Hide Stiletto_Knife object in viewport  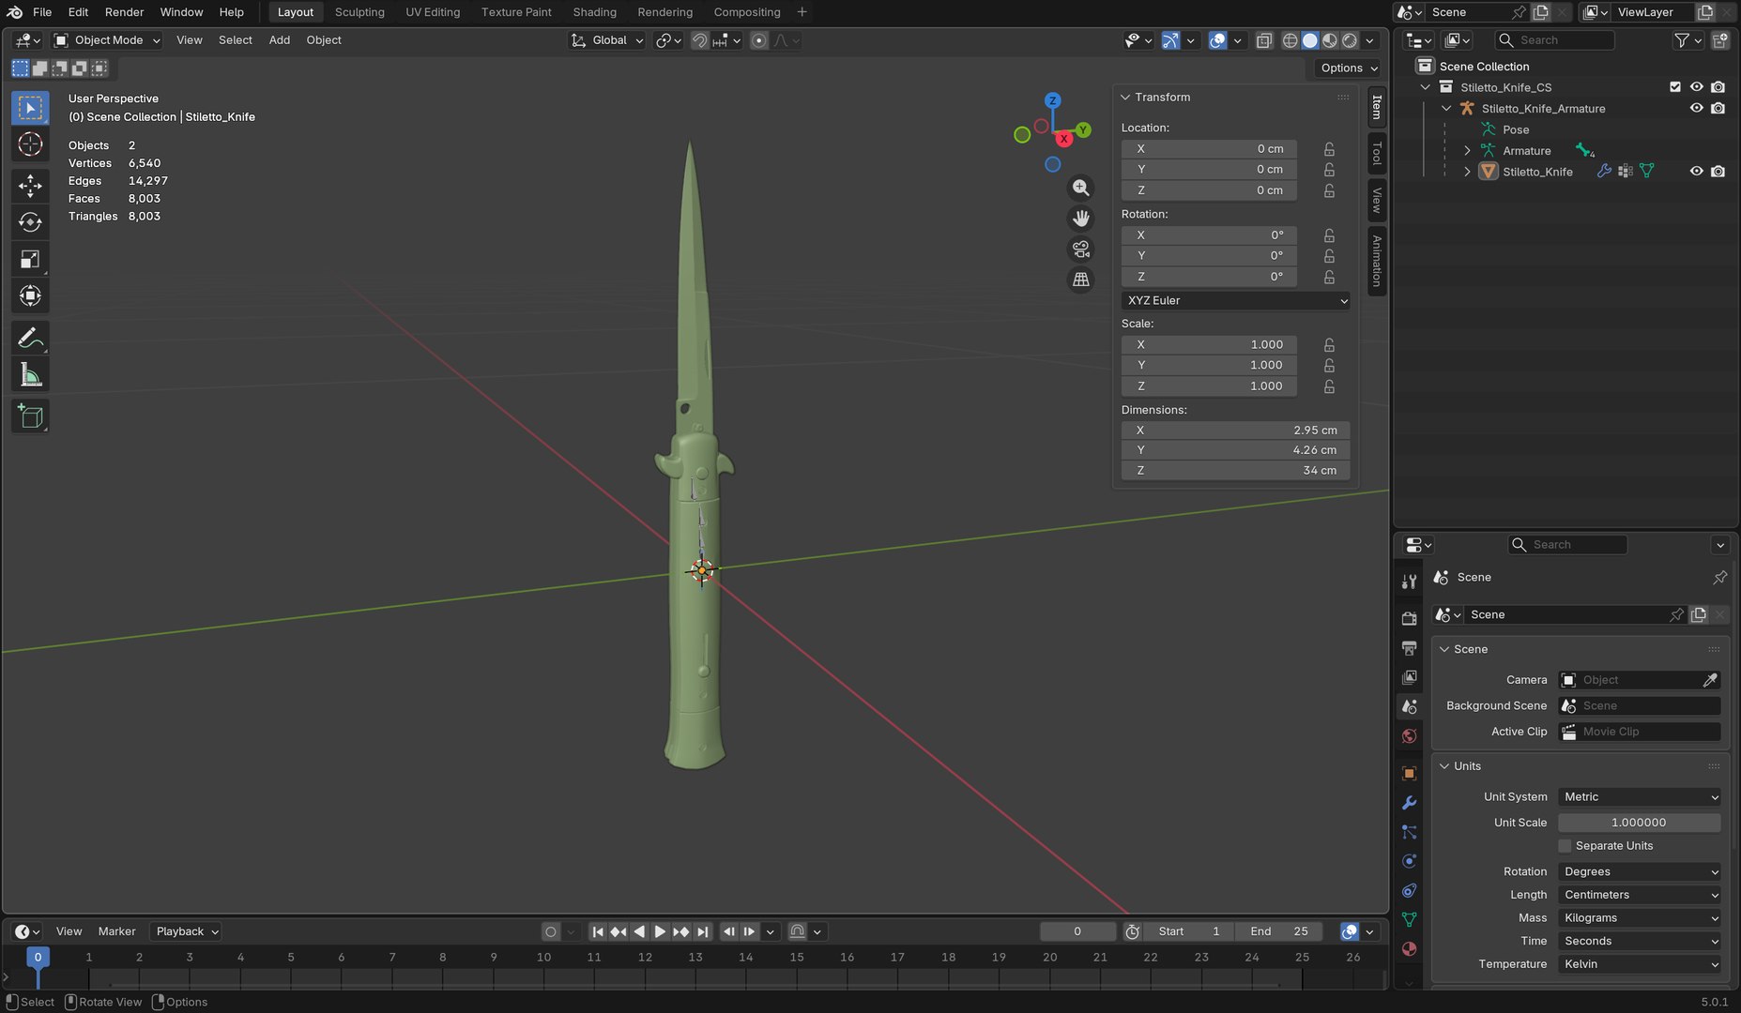(1696, 172)
